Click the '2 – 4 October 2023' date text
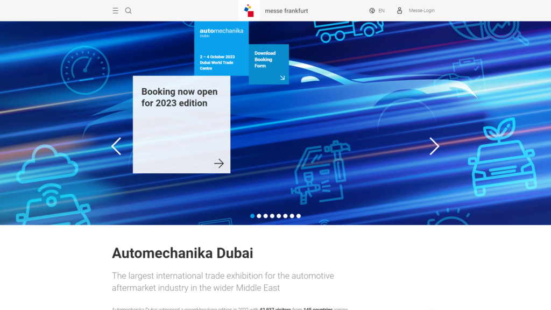The image size is (551, 310). 217,57
